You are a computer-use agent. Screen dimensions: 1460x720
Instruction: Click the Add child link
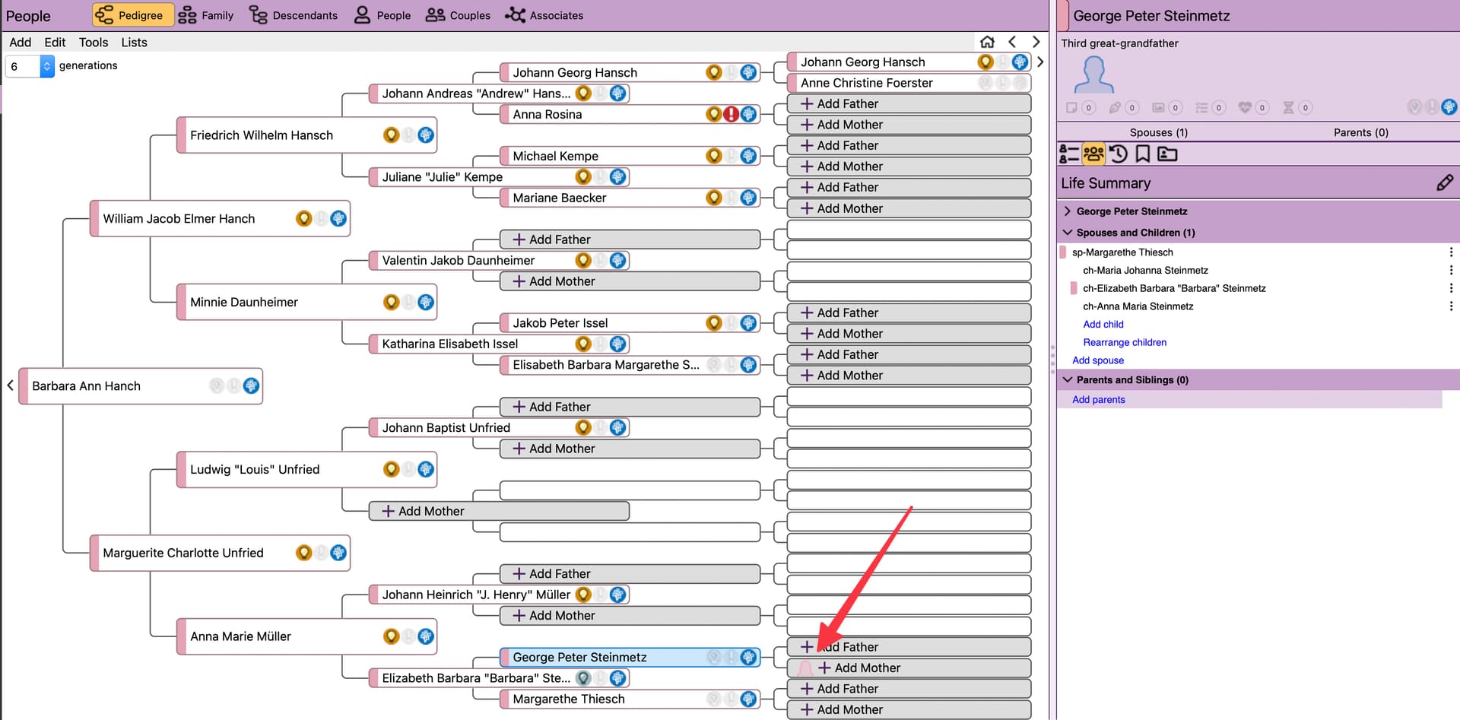tap(1103, 325)
